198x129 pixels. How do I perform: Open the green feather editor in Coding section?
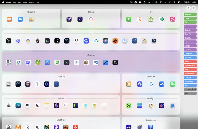(38, 62)
